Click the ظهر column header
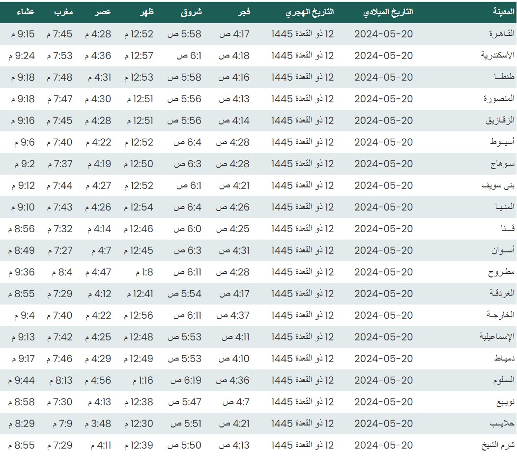 [147, 12]
